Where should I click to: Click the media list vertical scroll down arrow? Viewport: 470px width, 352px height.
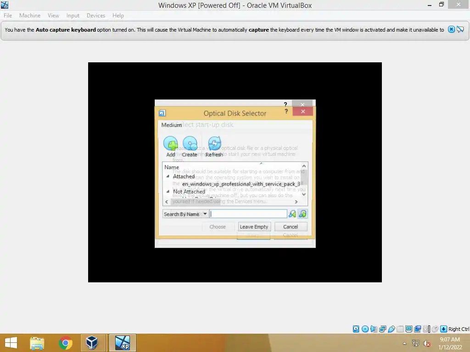click(x=304, y=194)
